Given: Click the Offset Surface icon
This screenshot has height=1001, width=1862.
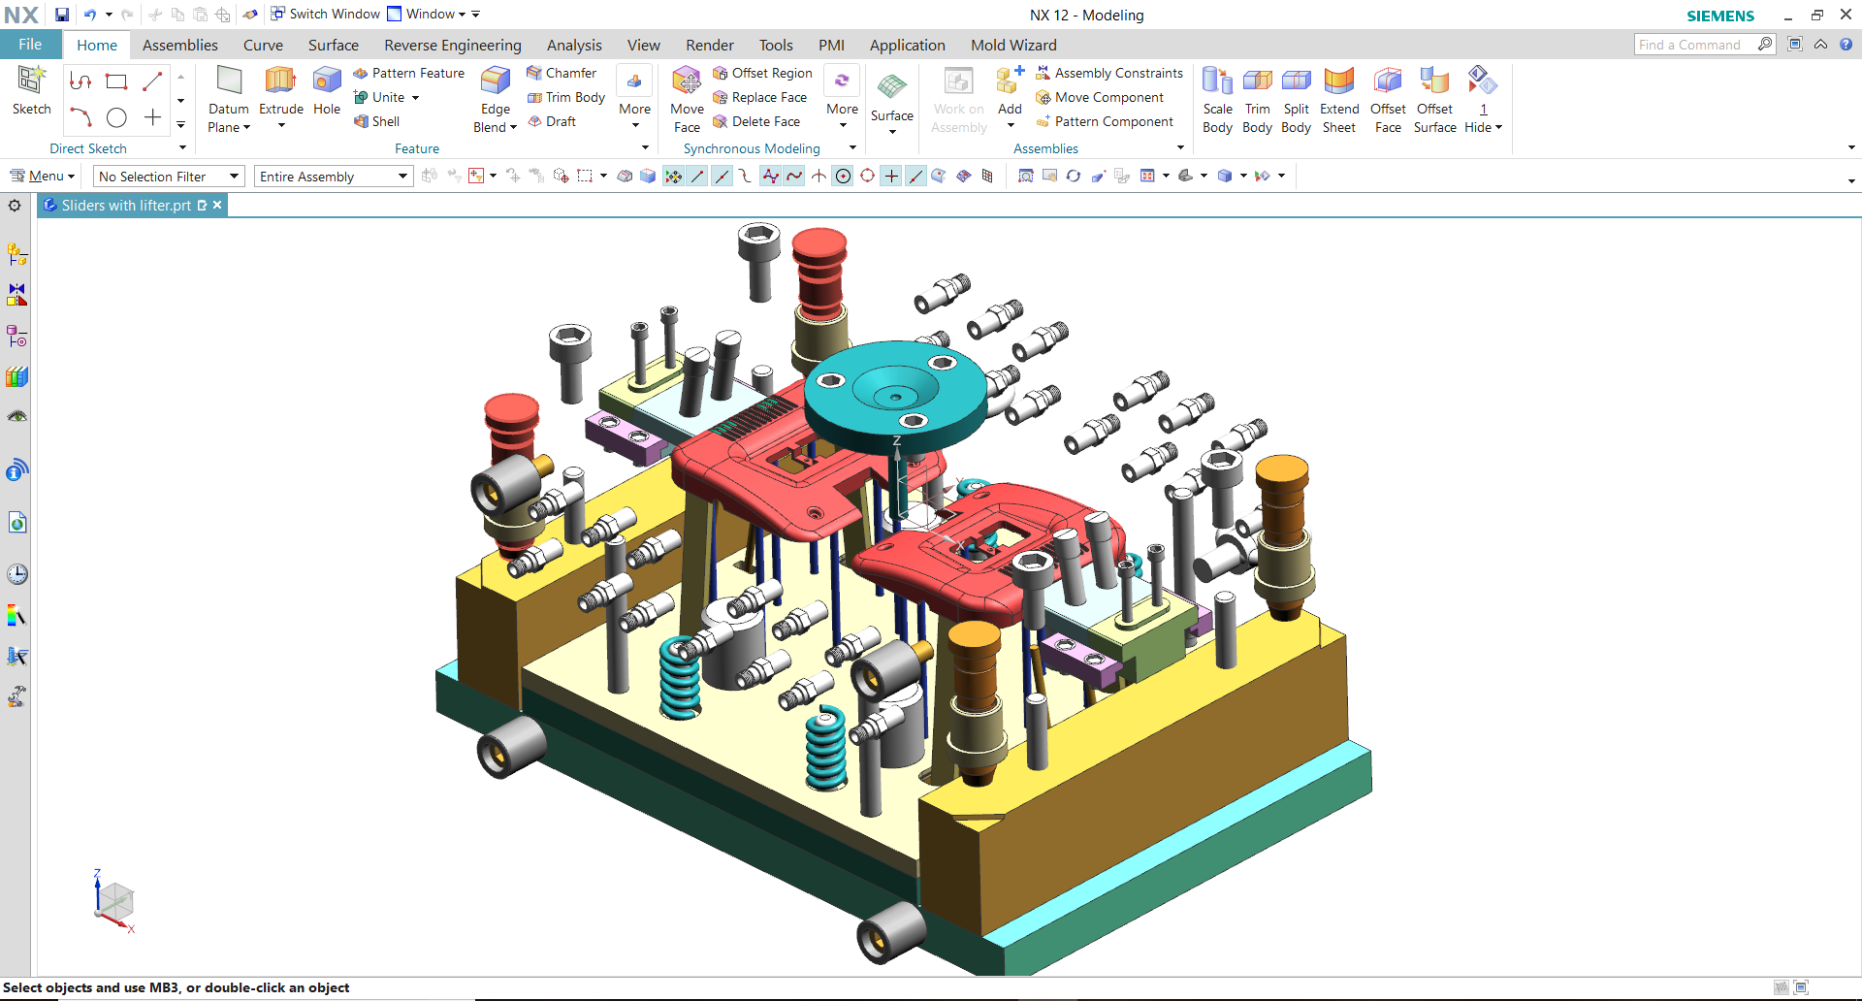Looking at the screenshot, I should click(x=1434, y=81).
